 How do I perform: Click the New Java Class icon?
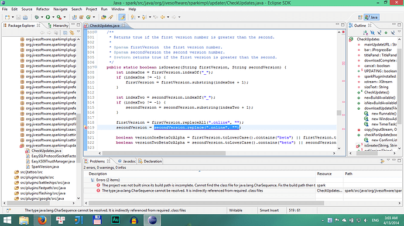point(88,17)
